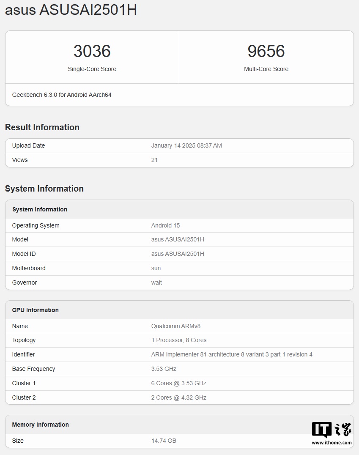Click the upload date January 14 2025 value
Viewport: 359px width, 455px height.
pyautogui.click(x=186, y=145)
